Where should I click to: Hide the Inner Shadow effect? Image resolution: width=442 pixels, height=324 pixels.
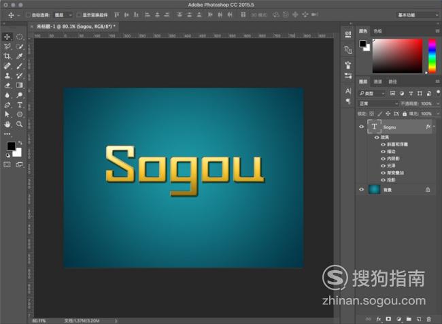pos(383,159)
